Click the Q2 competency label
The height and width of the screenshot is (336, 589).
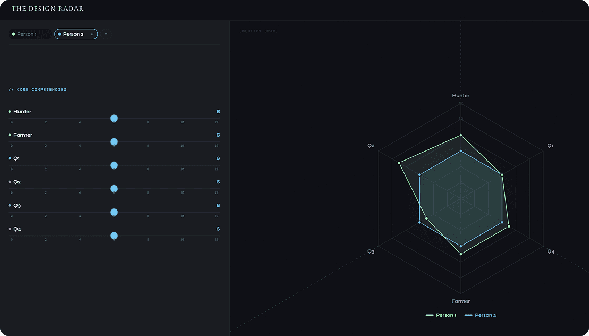click(17, 182)
